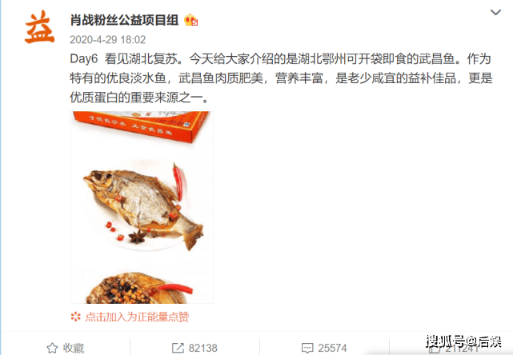The image size is (513, 355).
Task: Click the star favorite icon
Action: (x=52, y=348)
